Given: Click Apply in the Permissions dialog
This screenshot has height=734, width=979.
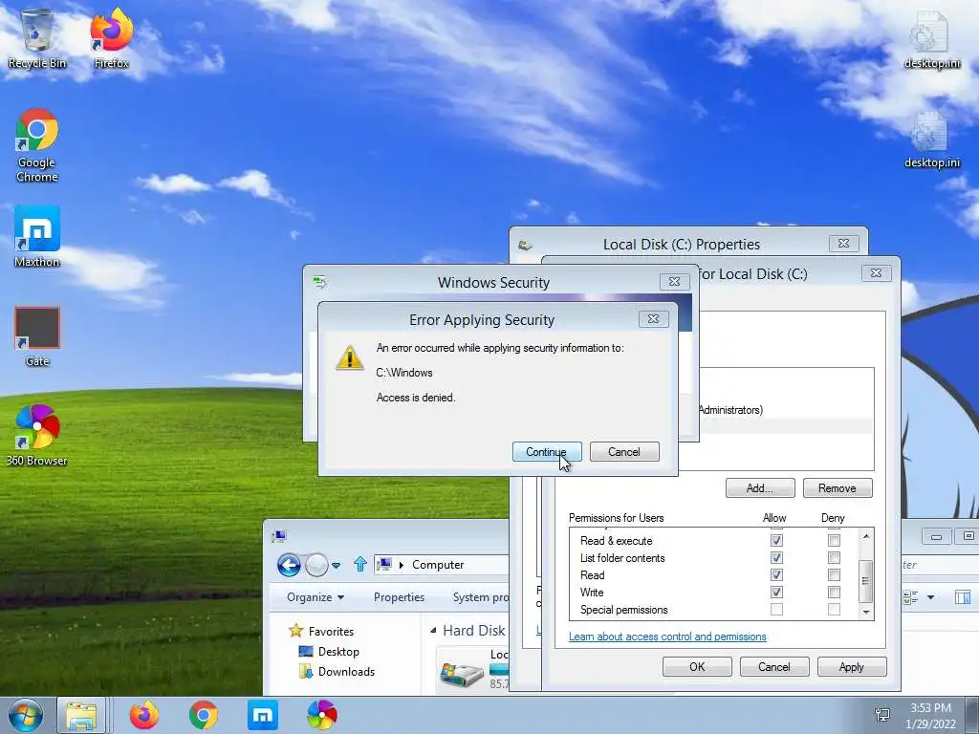Looking at the screenshot, I should (x=852, y=666).
